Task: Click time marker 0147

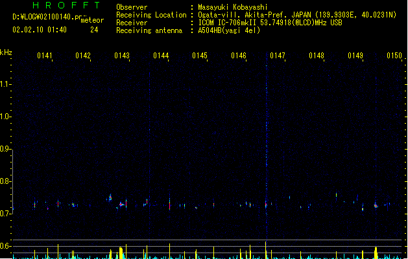Action: pos(278,56)
